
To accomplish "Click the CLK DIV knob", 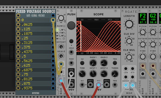I will 129,41.
